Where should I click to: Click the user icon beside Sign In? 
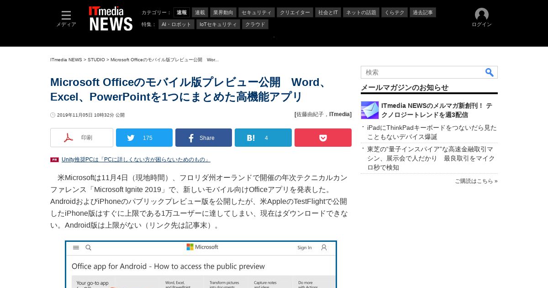tap(324, 247)
